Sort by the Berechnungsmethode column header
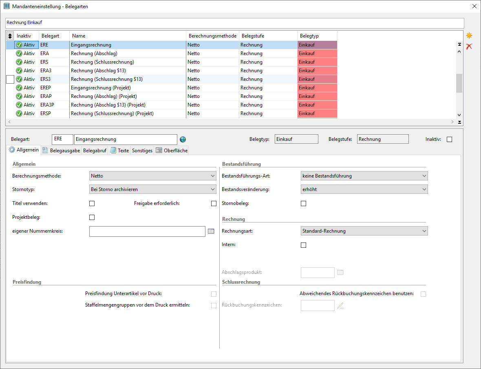The width and height of the screenshot is (481, 369). coord(213,36)
